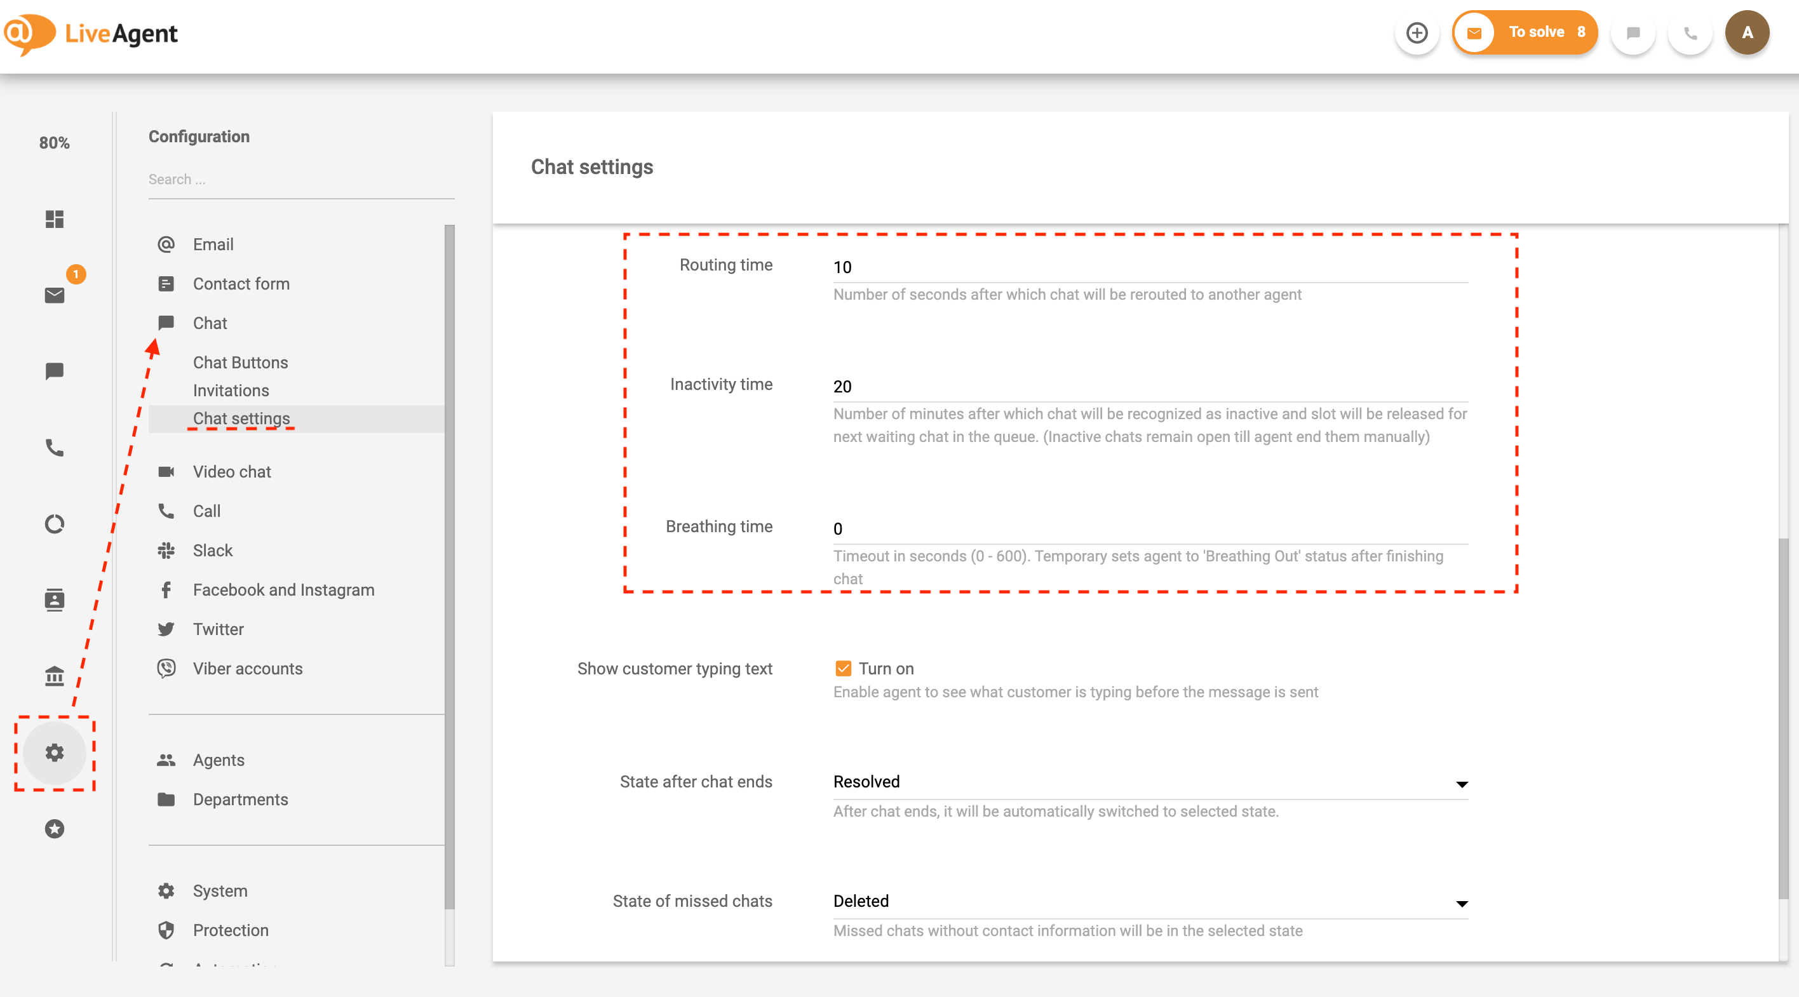The image size is (1799, 997).
Task: Open Viber accounts settings
Action: tap(166, 668)
